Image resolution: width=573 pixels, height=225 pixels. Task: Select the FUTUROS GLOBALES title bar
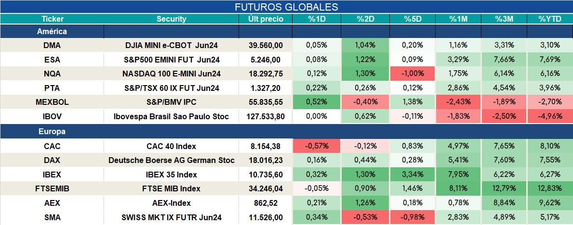point(286,7)
